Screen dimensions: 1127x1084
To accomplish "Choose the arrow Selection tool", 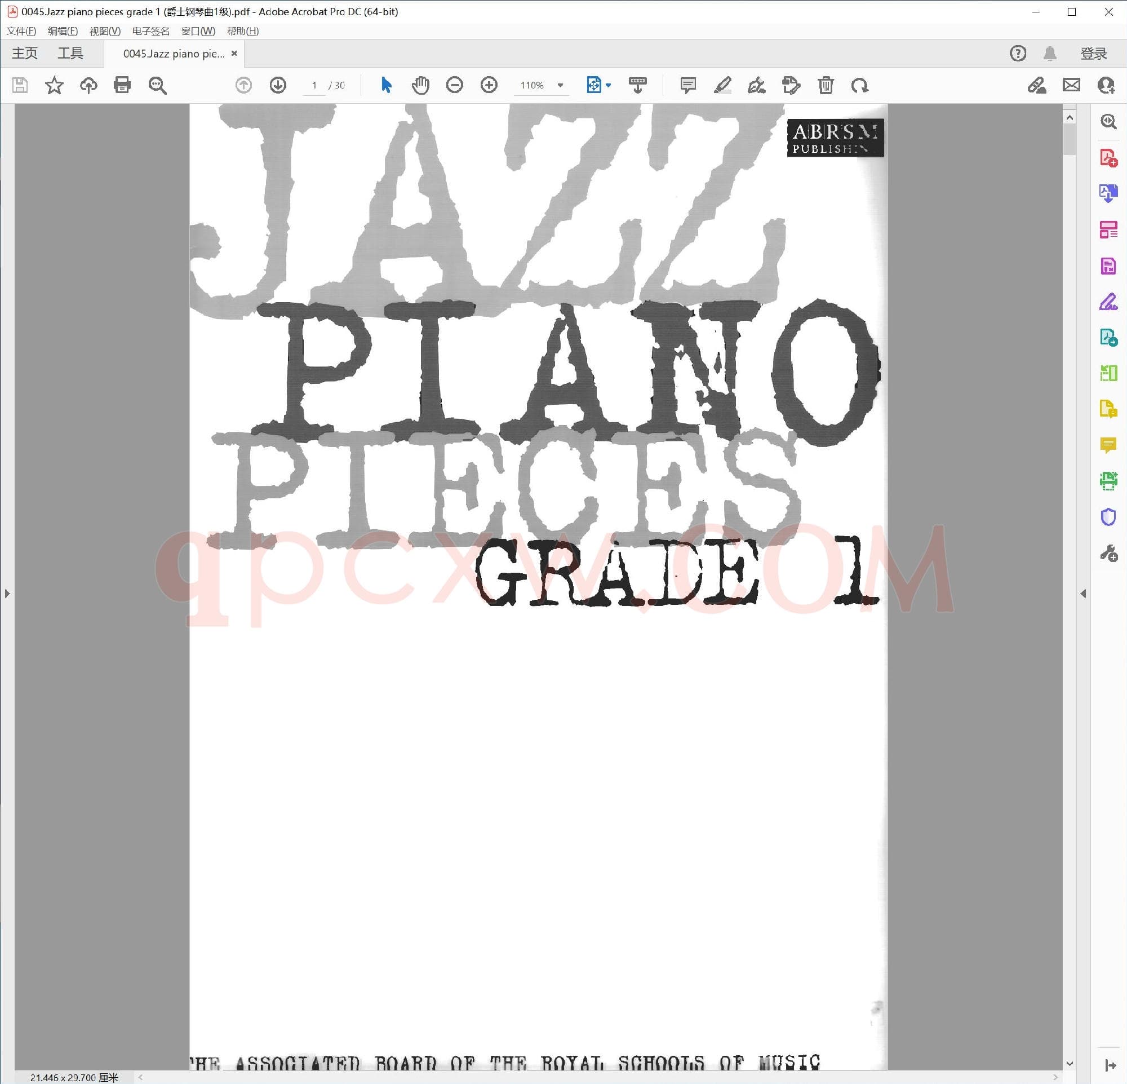I will pyautogui.click(x=386, y=85).
